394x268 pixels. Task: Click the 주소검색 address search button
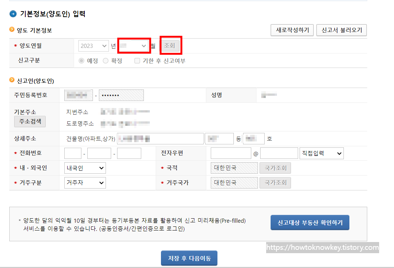[29, 121]
